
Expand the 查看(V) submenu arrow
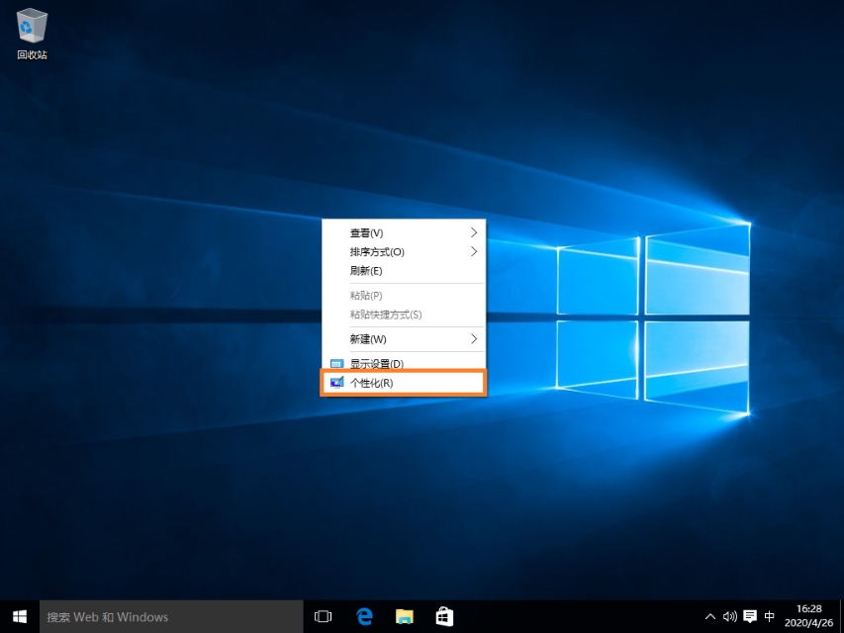[x=474, y=232]
